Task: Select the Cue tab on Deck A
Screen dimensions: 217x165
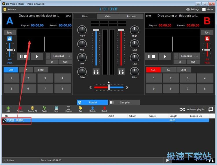Action: [11, 70]
